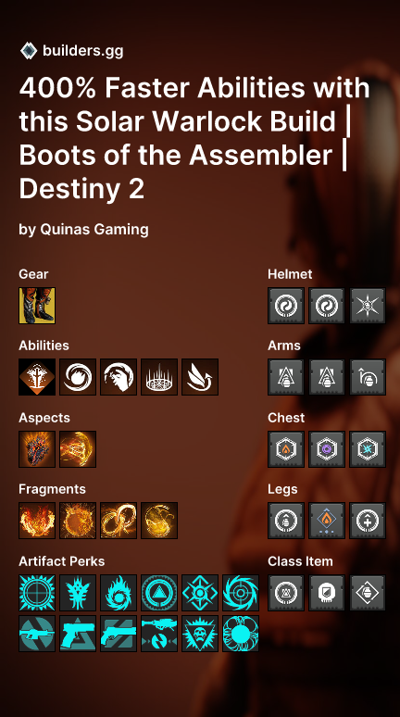Select the crosshair sun artifact perk
400x717 pixels.
[37, 593]
